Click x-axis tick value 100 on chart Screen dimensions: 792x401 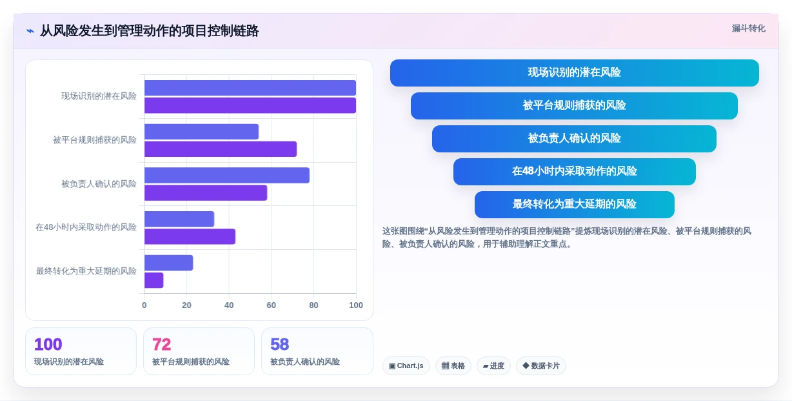(x=356, y=305)
